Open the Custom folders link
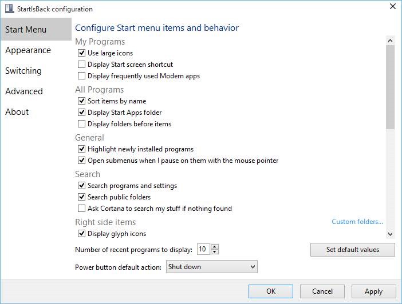The height and width of the screenshot is (304, 402). click(x=357, y=222)
